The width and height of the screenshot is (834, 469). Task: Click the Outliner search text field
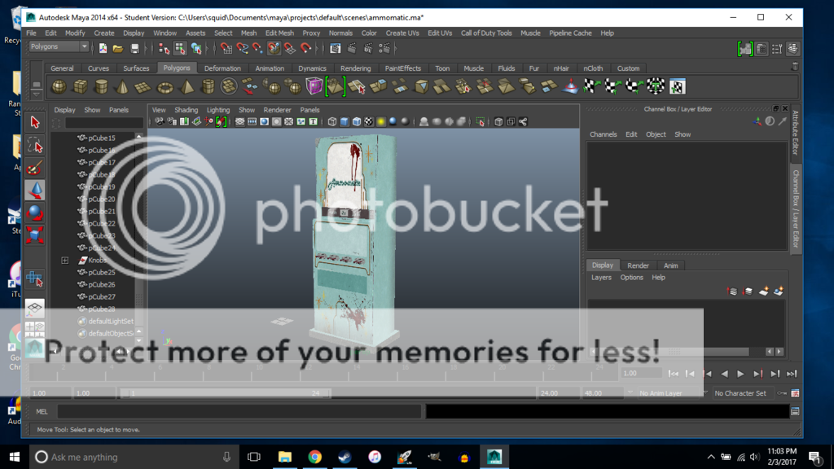click(x=103, y=124)
